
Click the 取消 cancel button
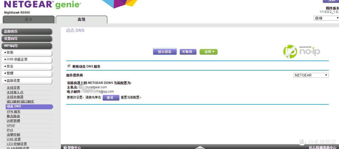(x=188, y=52)
